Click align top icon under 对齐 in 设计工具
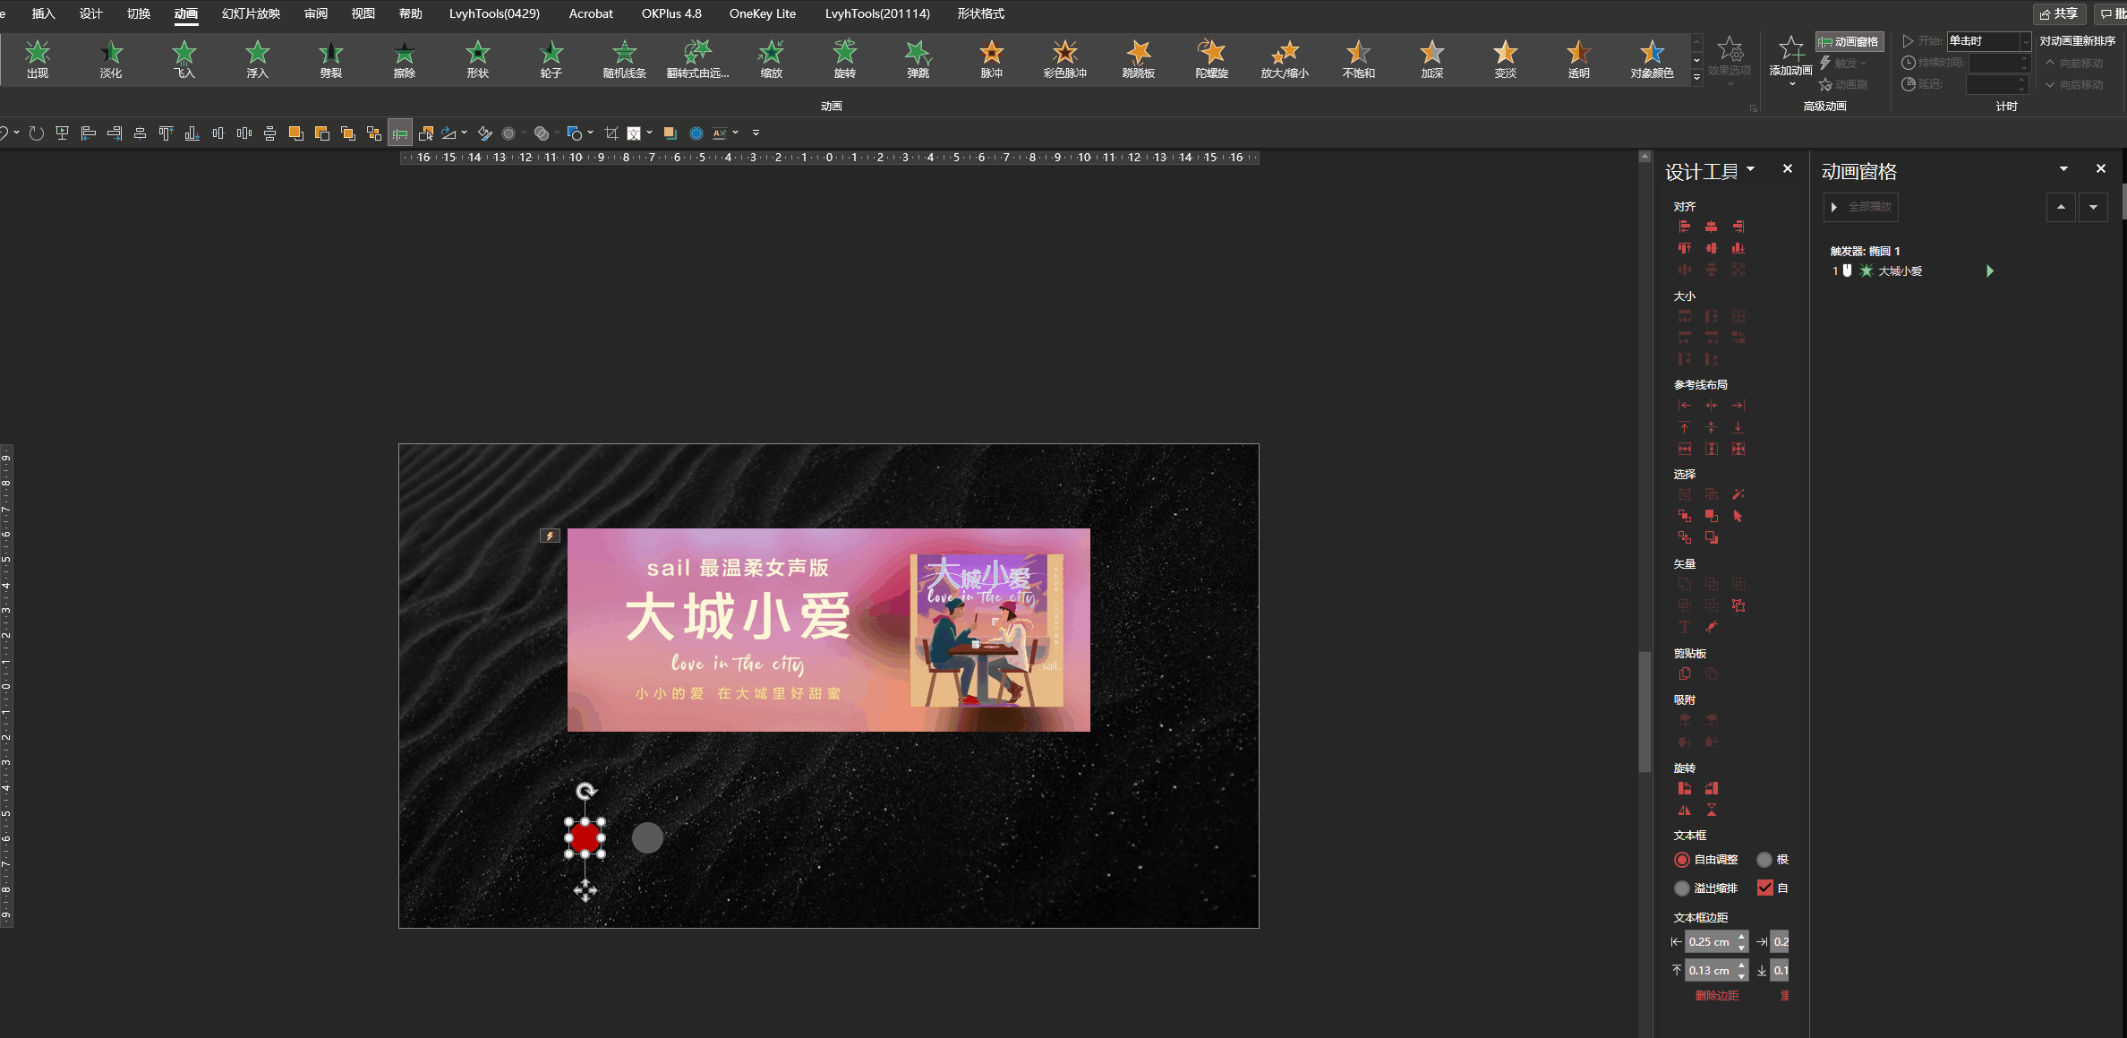 [x=1685, y=248]
